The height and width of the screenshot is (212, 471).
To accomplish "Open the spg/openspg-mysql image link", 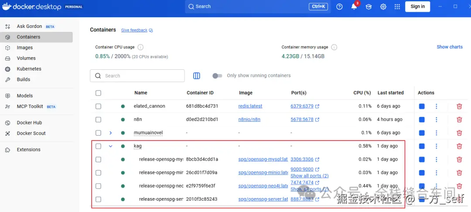I will pos(263,159).
